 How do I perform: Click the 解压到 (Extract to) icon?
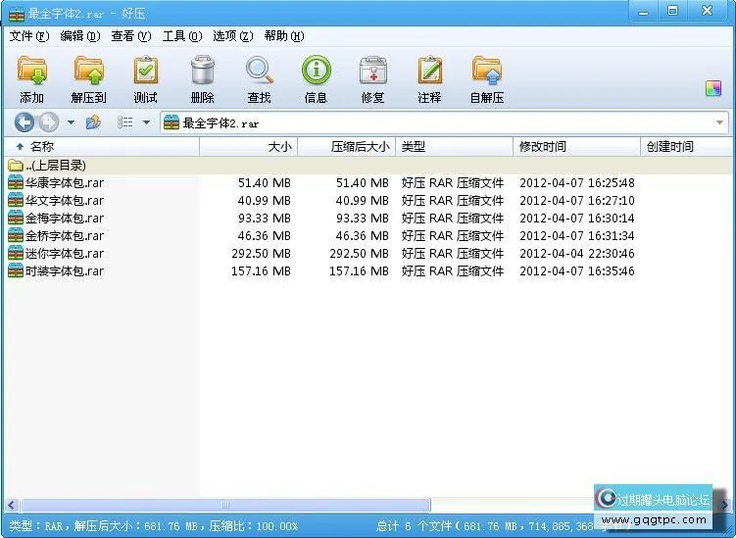89,71
